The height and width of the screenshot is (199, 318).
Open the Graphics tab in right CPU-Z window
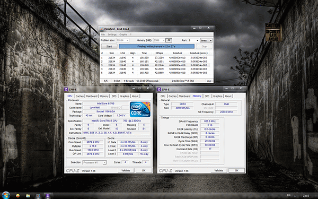[x=218, y=96]
